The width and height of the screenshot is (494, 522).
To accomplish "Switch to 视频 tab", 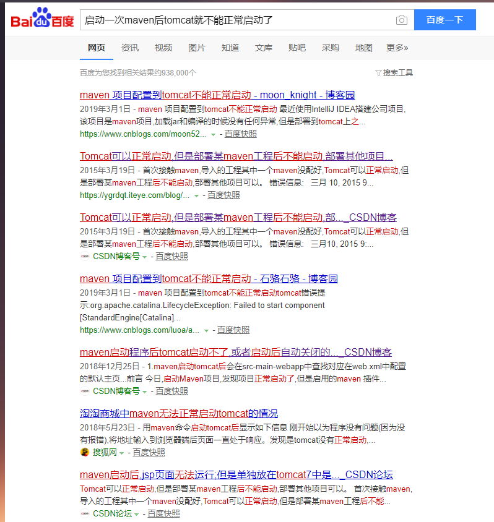I will pyautogui.click(x=163, y=48).
